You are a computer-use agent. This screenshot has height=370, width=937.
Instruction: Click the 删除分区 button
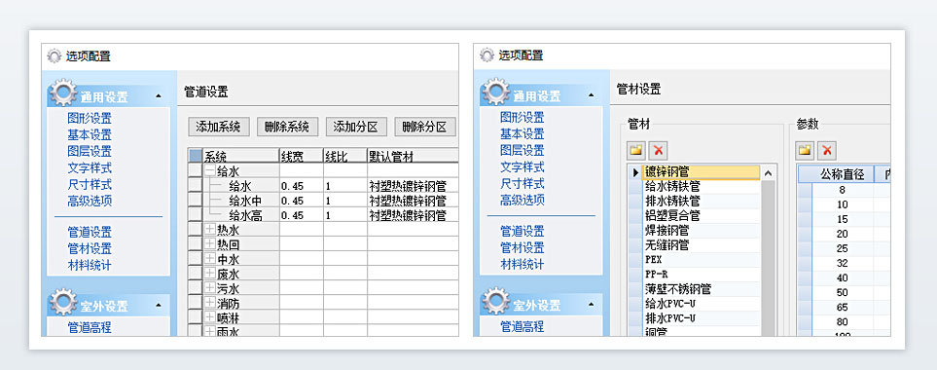(x=425, y=127)
